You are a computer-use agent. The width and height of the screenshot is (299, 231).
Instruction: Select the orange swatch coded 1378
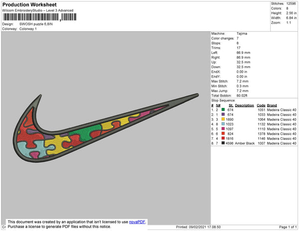click(x=223, y=133)
